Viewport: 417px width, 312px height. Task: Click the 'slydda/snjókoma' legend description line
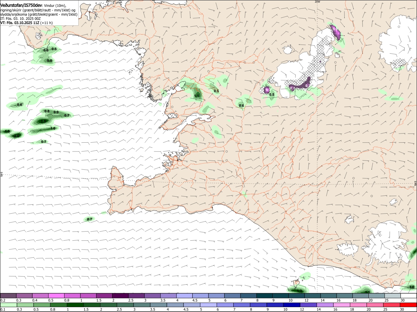click(x=39, y=14)
